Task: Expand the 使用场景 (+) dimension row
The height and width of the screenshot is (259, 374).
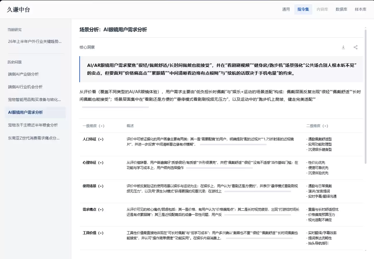Action: [x=93, y=186]
